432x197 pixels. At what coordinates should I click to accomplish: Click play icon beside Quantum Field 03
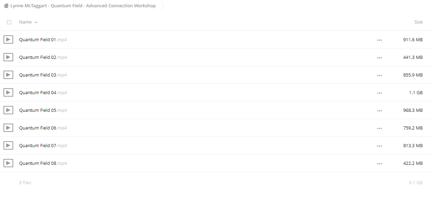click(x=8, y=75)
